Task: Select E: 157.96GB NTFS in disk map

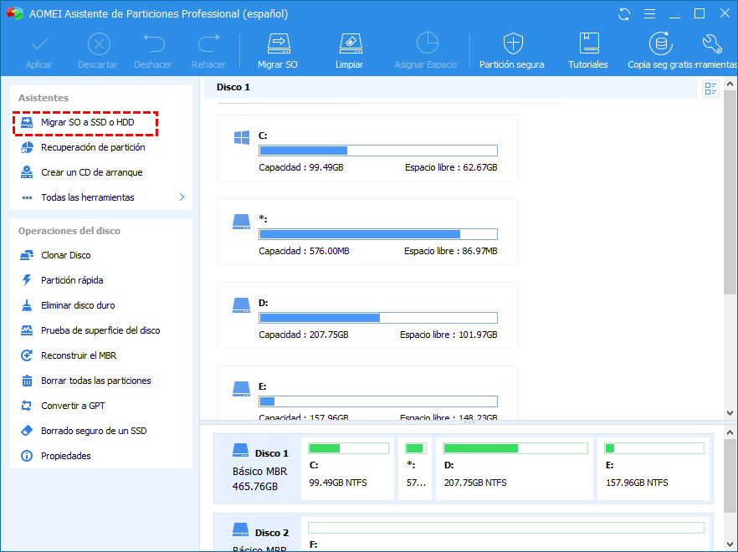Action: pos(653,468)
